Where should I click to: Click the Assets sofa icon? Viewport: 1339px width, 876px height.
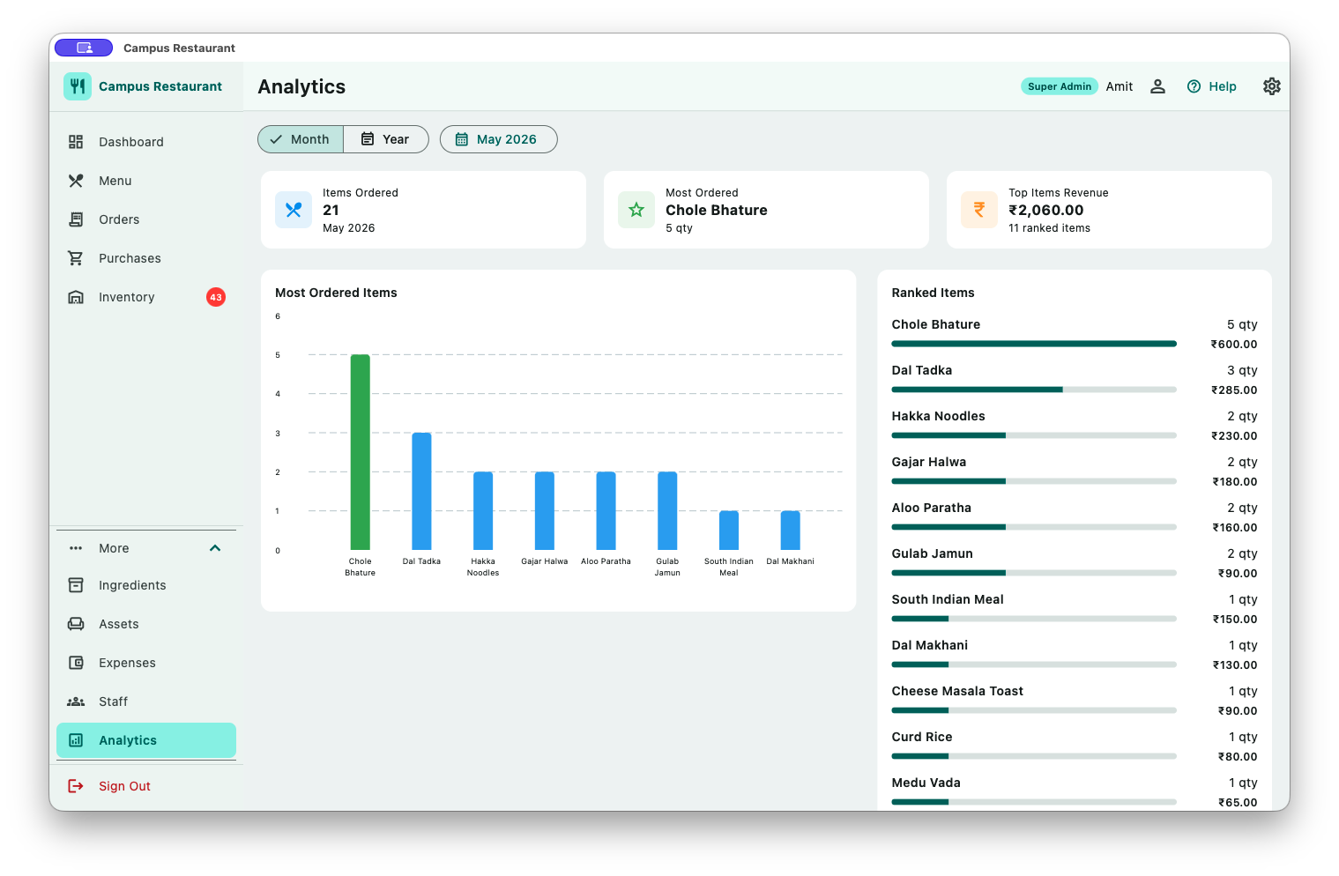[76, 624]
